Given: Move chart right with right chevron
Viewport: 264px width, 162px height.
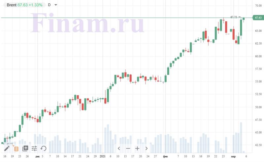Looking at the screenshot, I should [147, 148].
